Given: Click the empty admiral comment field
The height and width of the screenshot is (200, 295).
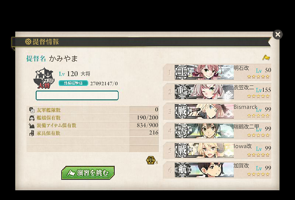Looking at the screenshot, I should click(x=77, y=95).
